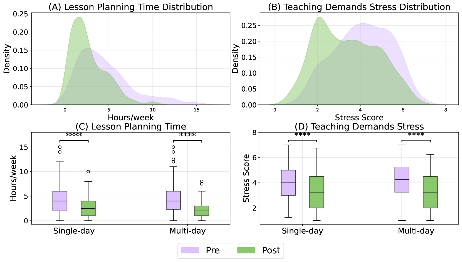
Task: Select the "(C) Lesson Planning Time" panel title
Action: pyautogui.click(x=131, y=127)
